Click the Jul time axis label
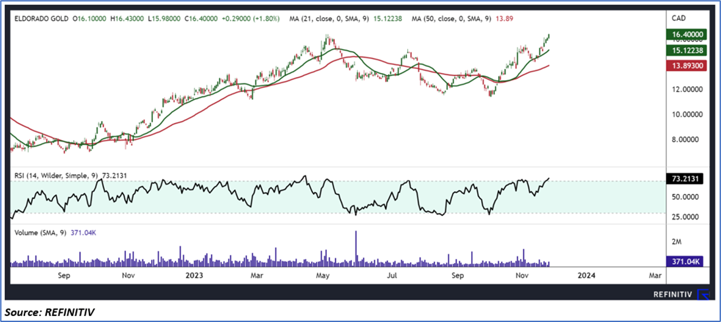This screenshot has height=322, width=721. pos(392,275)
